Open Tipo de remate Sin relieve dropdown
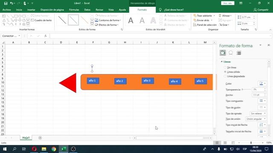This screenshot has height=153, width=273. (258, 113)
